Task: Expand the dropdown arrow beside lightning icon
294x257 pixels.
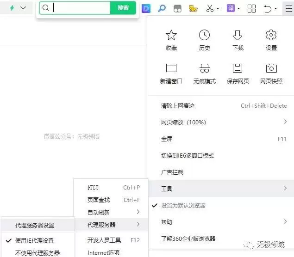Action: tap(23, 8)
